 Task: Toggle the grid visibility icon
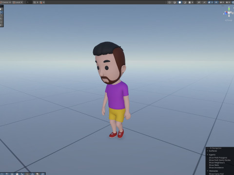(35, 2)
